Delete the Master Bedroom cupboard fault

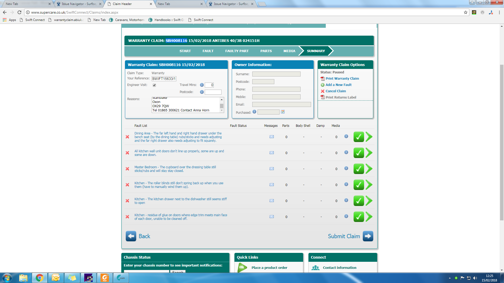click(x=127, y=169)
